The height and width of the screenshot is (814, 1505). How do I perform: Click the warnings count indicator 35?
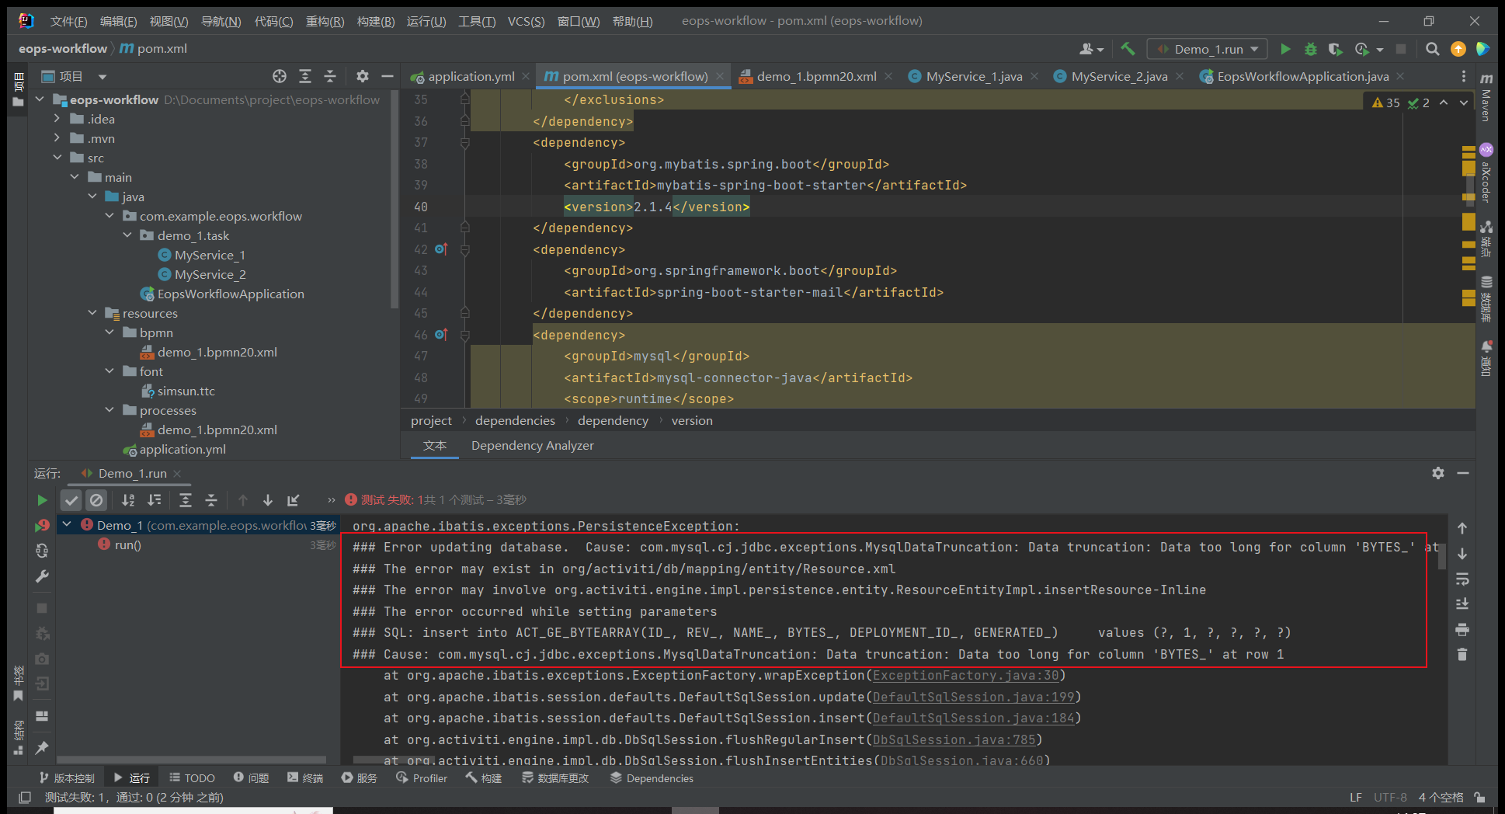1386,103
